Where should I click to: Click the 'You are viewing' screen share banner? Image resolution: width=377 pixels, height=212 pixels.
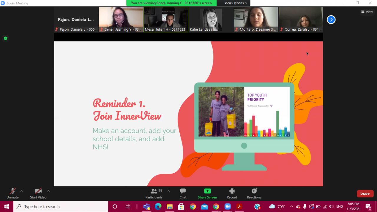pos(171,3)
